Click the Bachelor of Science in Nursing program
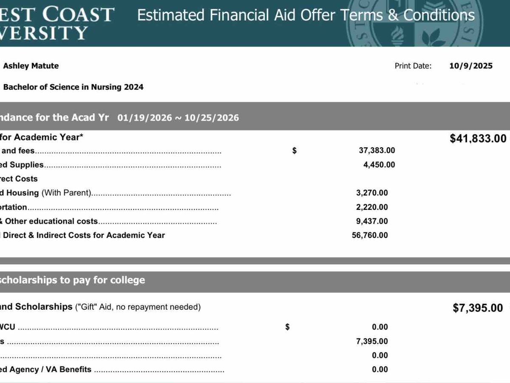 click(73, 87)
